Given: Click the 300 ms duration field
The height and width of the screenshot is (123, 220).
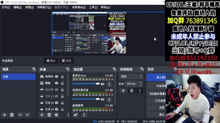Looking at the screenshot, I should (131, 84).
